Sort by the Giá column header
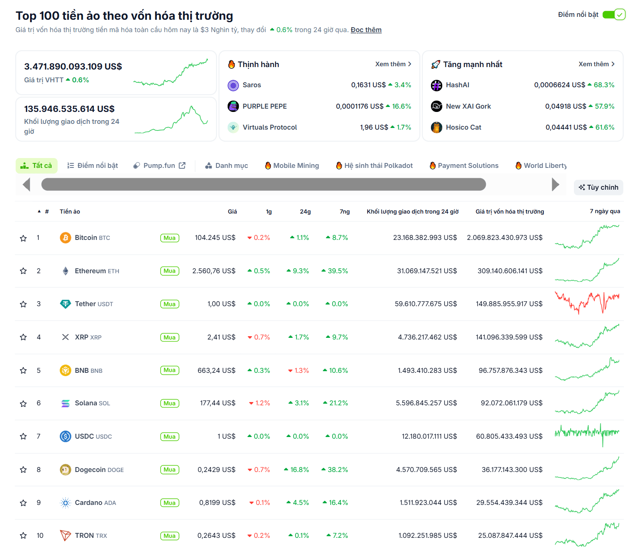 click(x=232, y=212)
